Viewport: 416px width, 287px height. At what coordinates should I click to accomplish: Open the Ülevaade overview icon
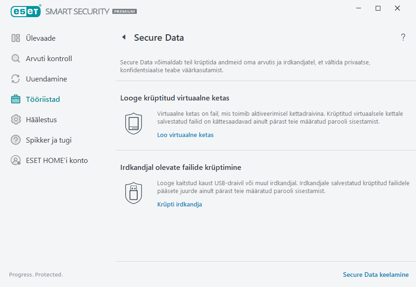click(x=15, y=38)
